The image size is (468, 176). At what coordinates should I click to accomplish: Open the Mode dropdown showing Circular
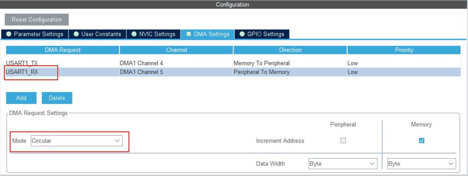coord(77,141)
